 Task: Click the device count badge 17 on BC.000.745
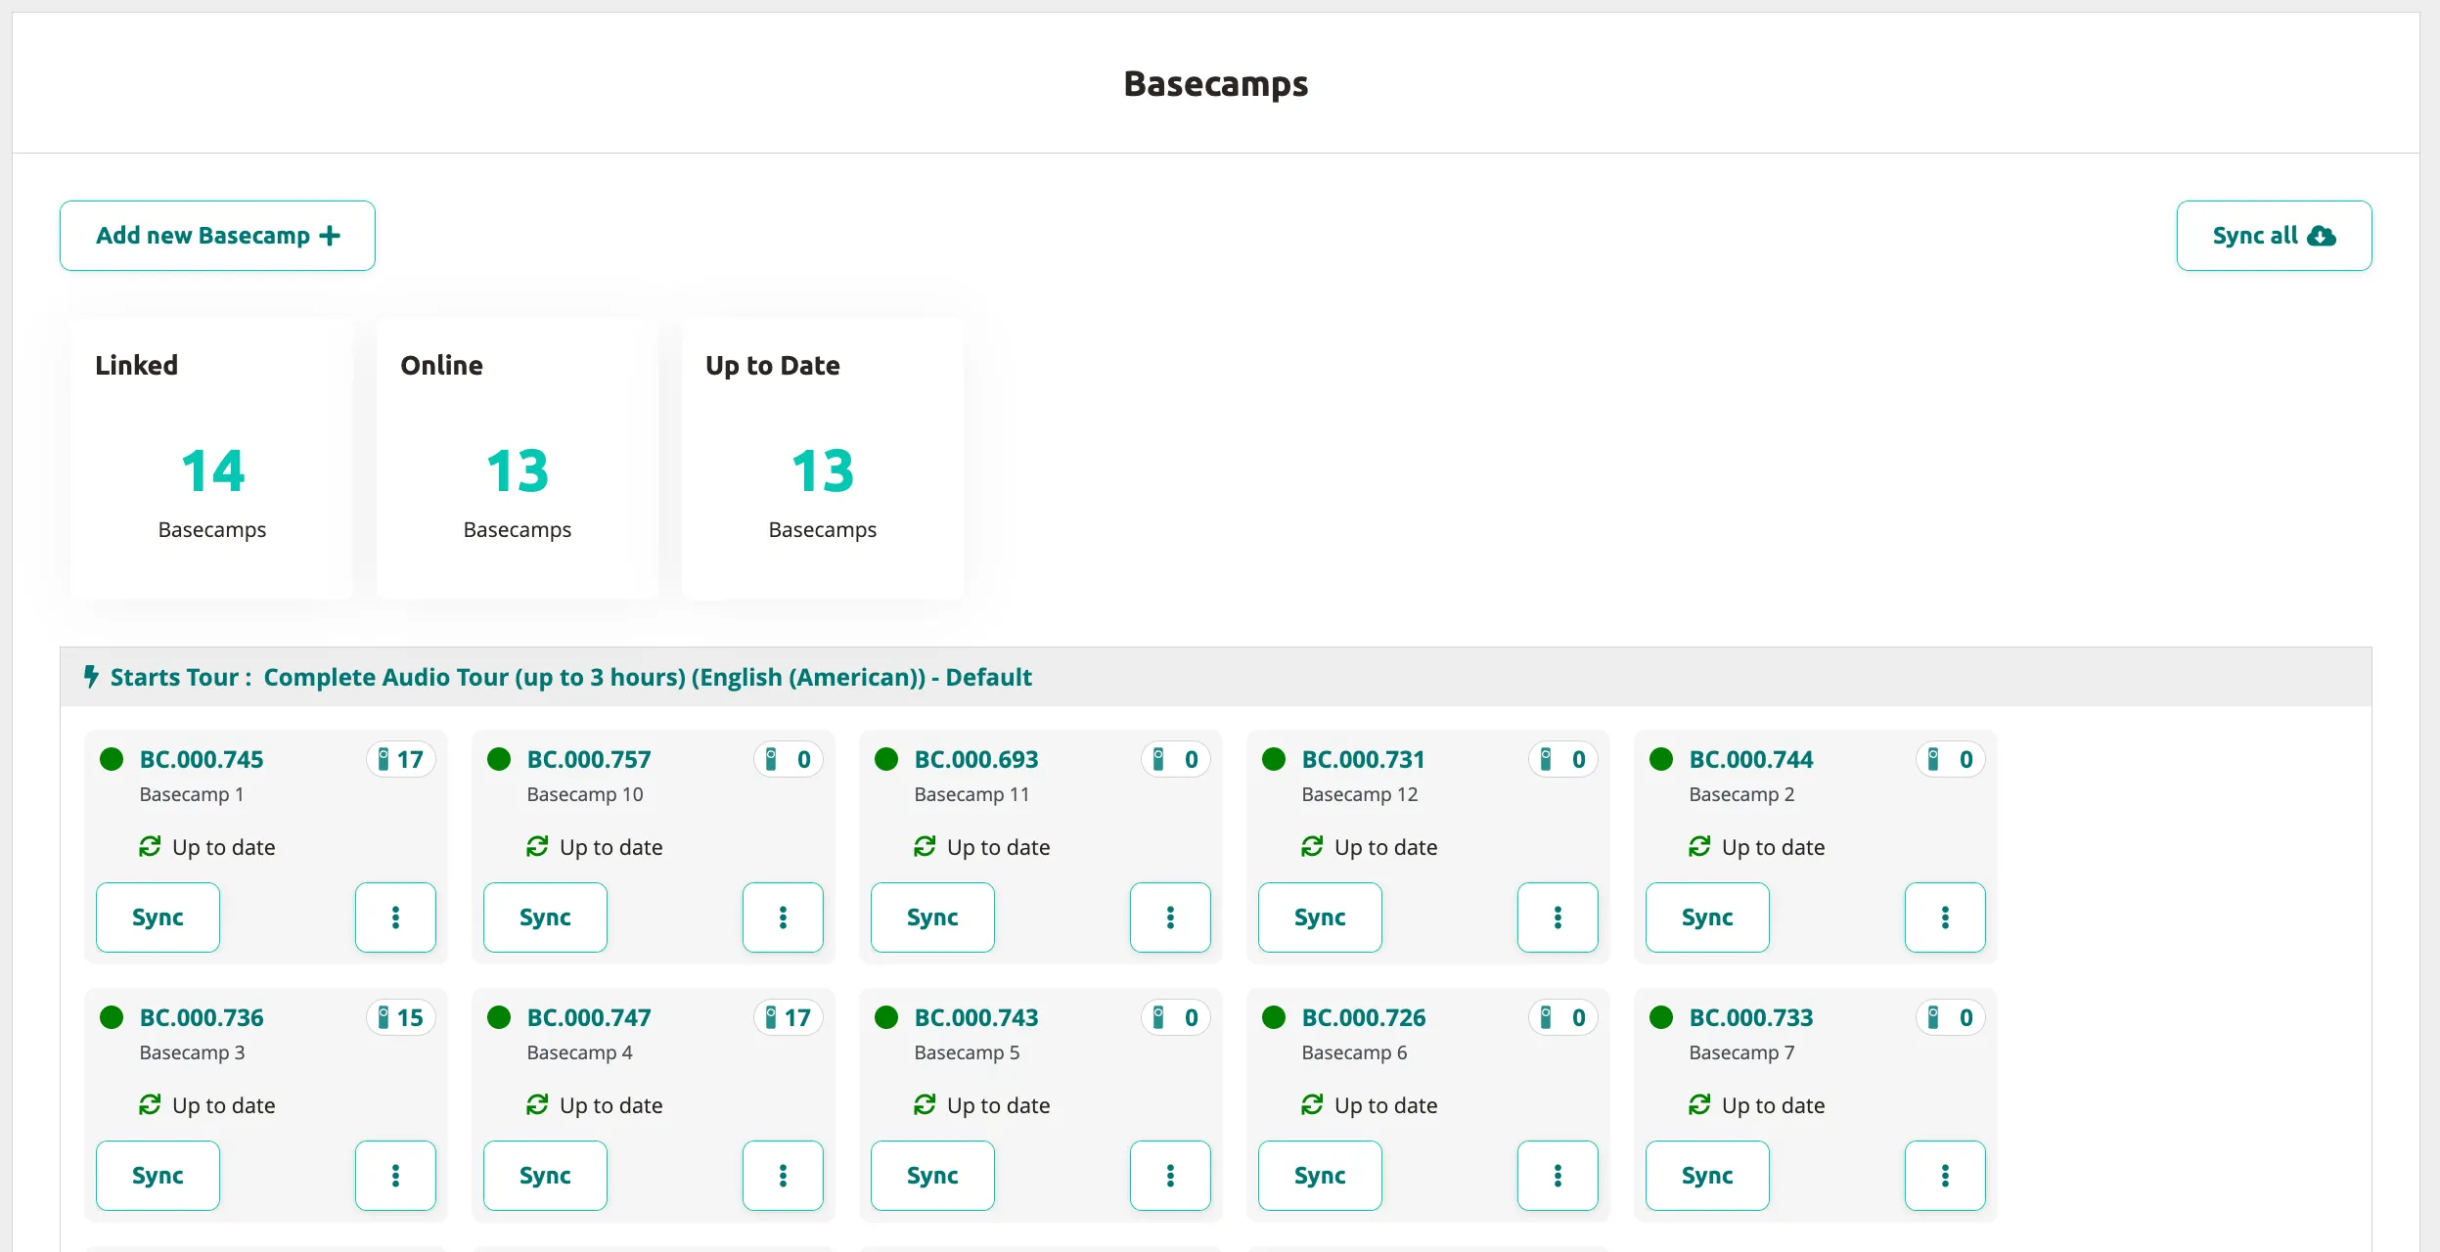pos(401,759)
